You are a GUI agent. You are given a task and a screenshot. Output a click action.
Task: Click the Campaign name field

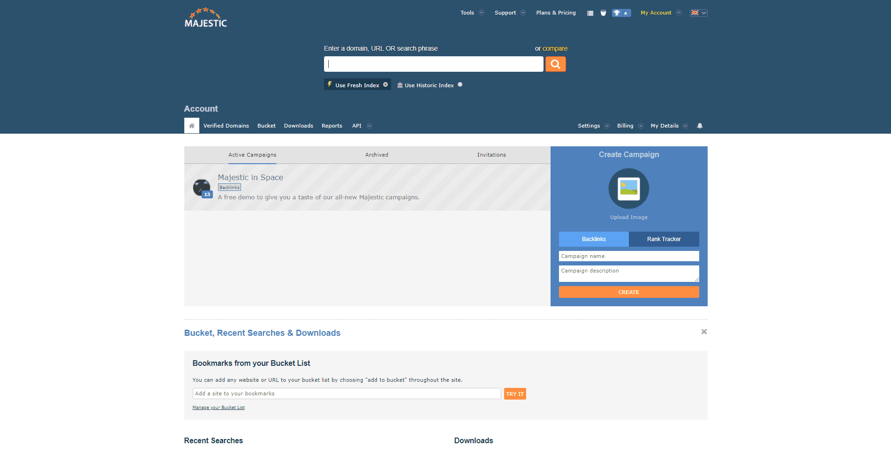click(629, 256)
